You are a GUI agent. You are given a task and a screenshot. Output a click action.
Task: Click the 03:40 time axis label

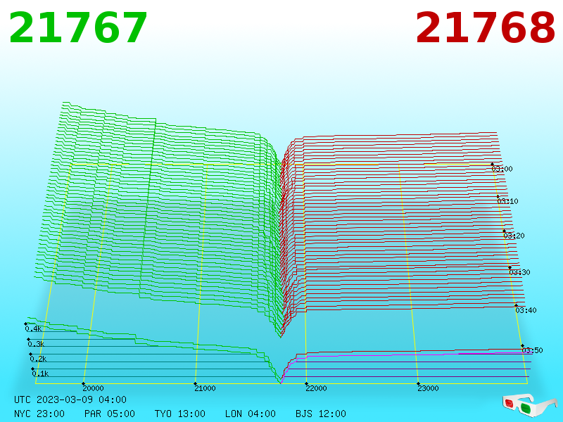[x=526, y=310]
